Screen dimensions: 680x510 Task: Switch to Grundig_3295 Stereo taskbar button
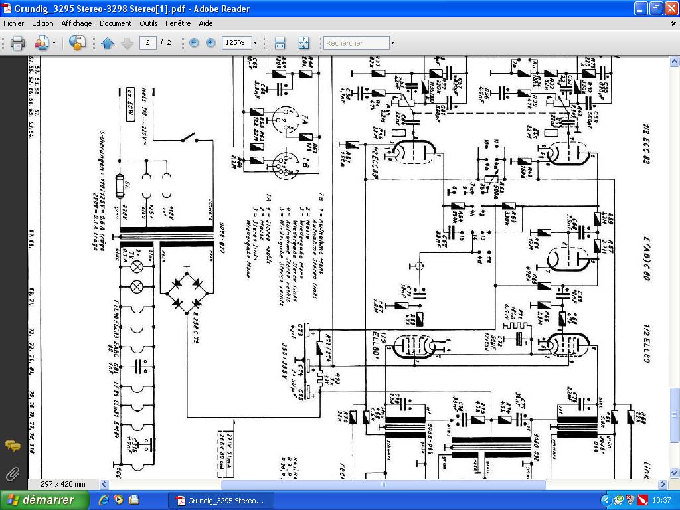[x=221, y=501]
